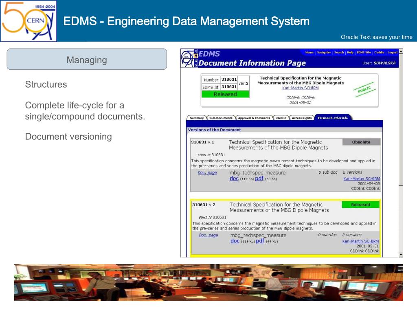Screen dimensions: 417x313
Task: Click the "ver.2" label in header
Action: click(244, 83)
